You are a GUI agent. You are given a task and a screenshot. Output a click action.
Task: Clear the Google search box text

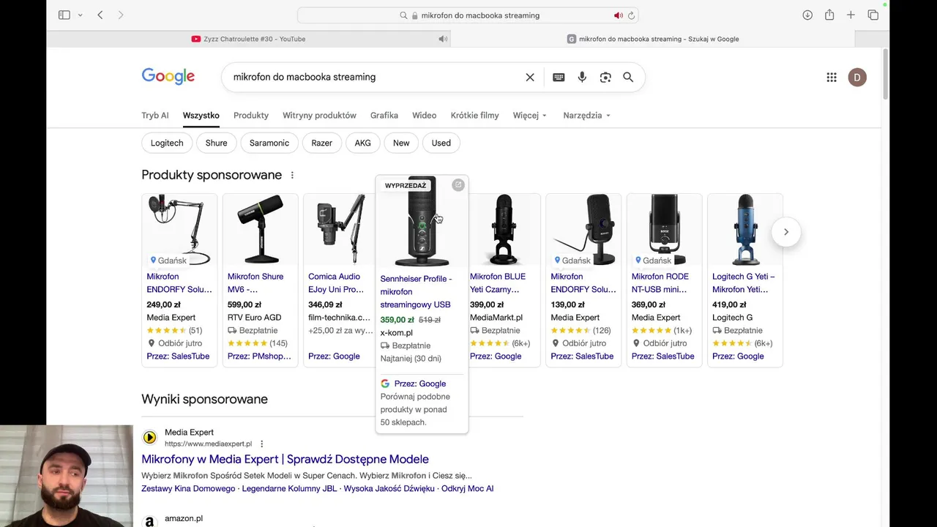pos(530,77)
